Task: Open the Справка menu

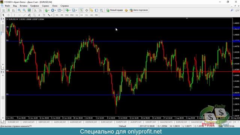Action: pyautogui.click(x=64, y=6)
